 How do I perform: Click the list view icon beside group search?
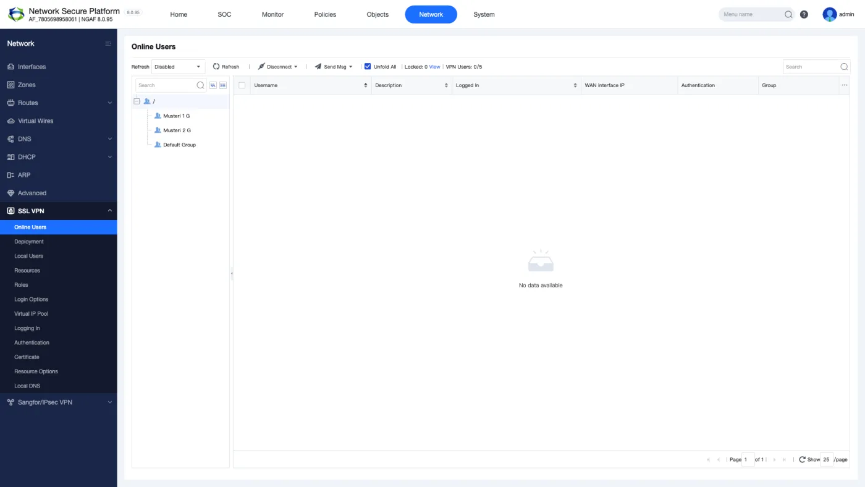coord(223,85)
